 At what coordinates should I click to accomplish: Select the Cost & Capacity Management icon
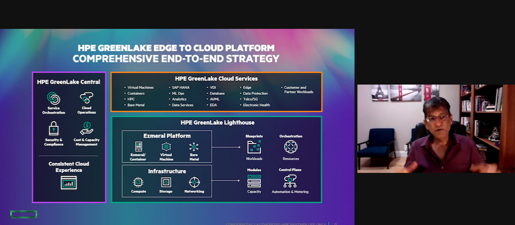86,129
